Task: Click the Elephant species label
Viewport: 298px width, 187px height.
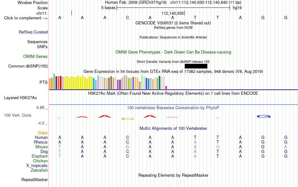Action: [x=40, y=156]
